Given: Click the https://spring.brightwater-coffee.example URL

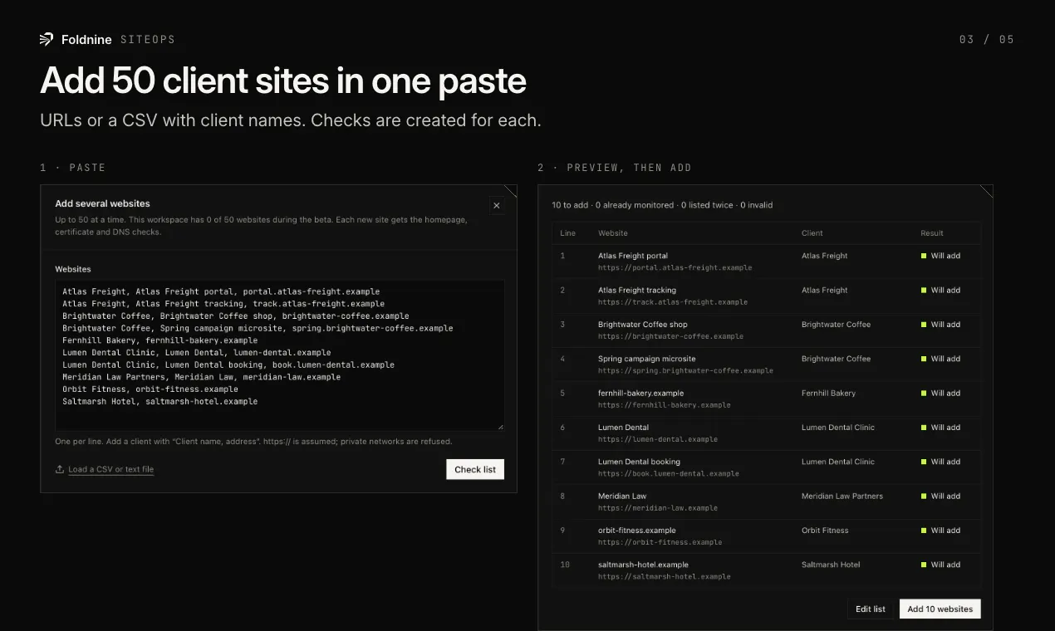Looking at the screenshot, I should pyautogui.click(x=685, y=370).
